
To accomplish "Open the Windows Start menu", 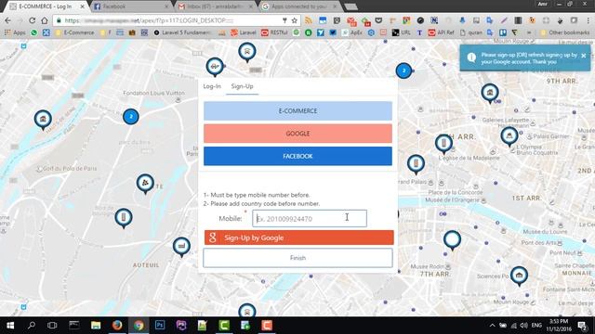I will 10,326.
